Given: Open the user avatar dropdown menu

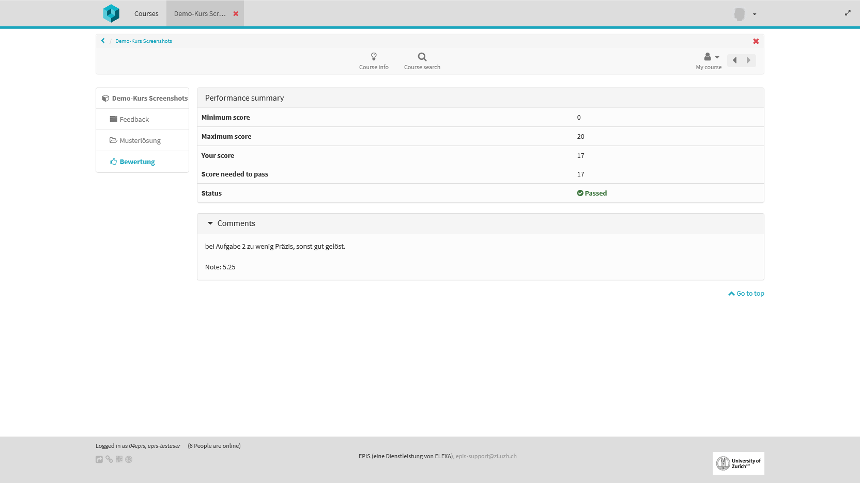Looking at the screenshot, I should [x=745, y=14].
